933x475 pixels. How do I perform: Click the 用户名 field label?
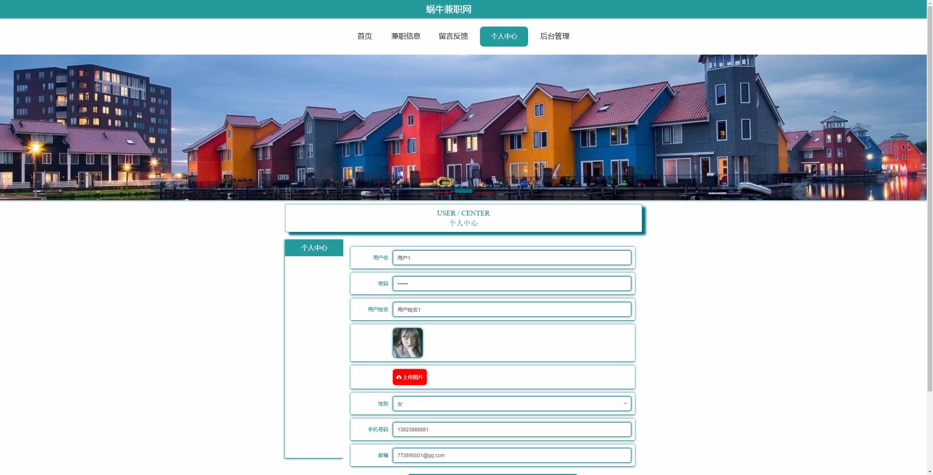[x=380, y=258]
